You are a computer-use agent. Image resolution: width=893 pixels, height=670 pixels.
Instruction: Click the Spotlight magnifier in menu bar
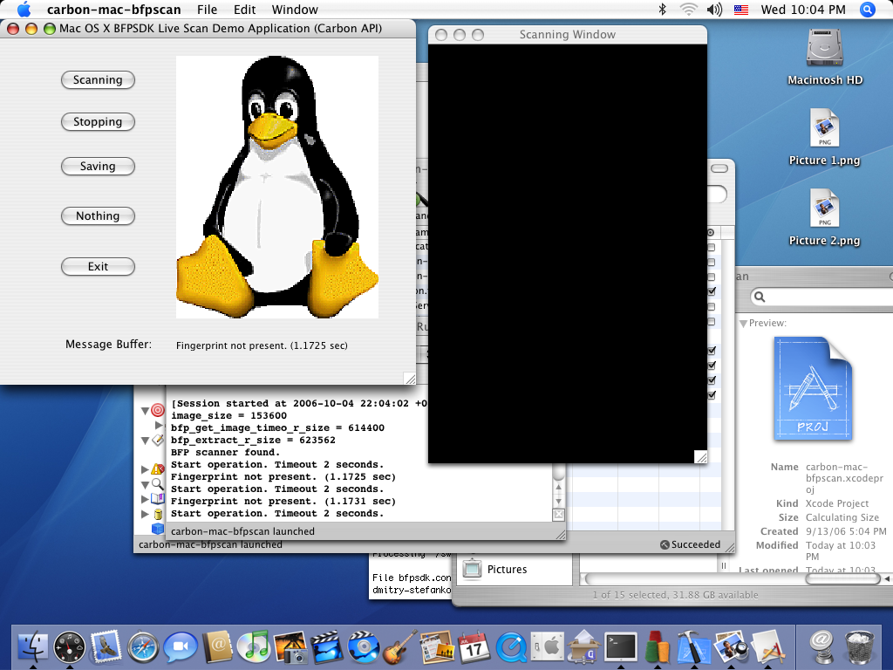tap(867, 10)
